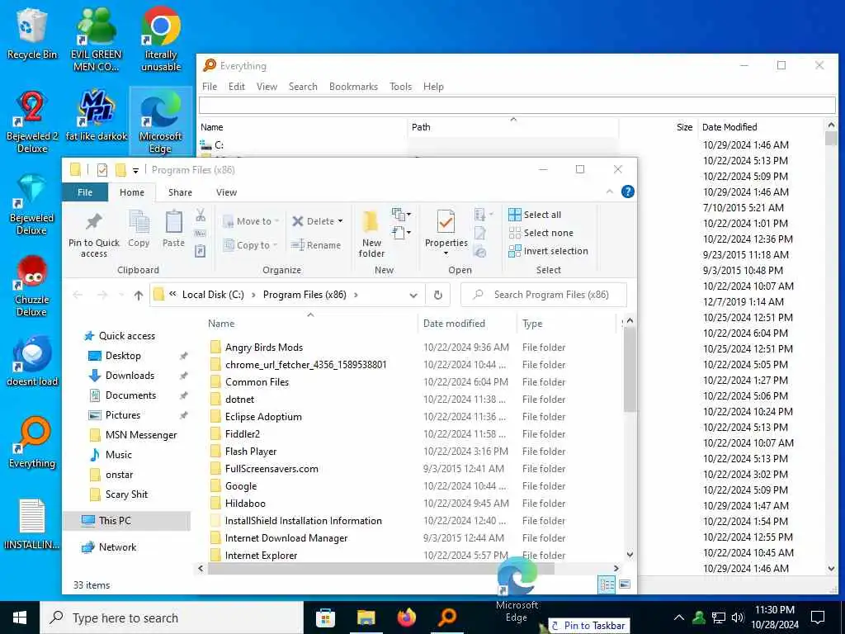This screenshot has width=845, height=634.
Task: Click Everything app taskbar icon
Action: coord(447,617)
